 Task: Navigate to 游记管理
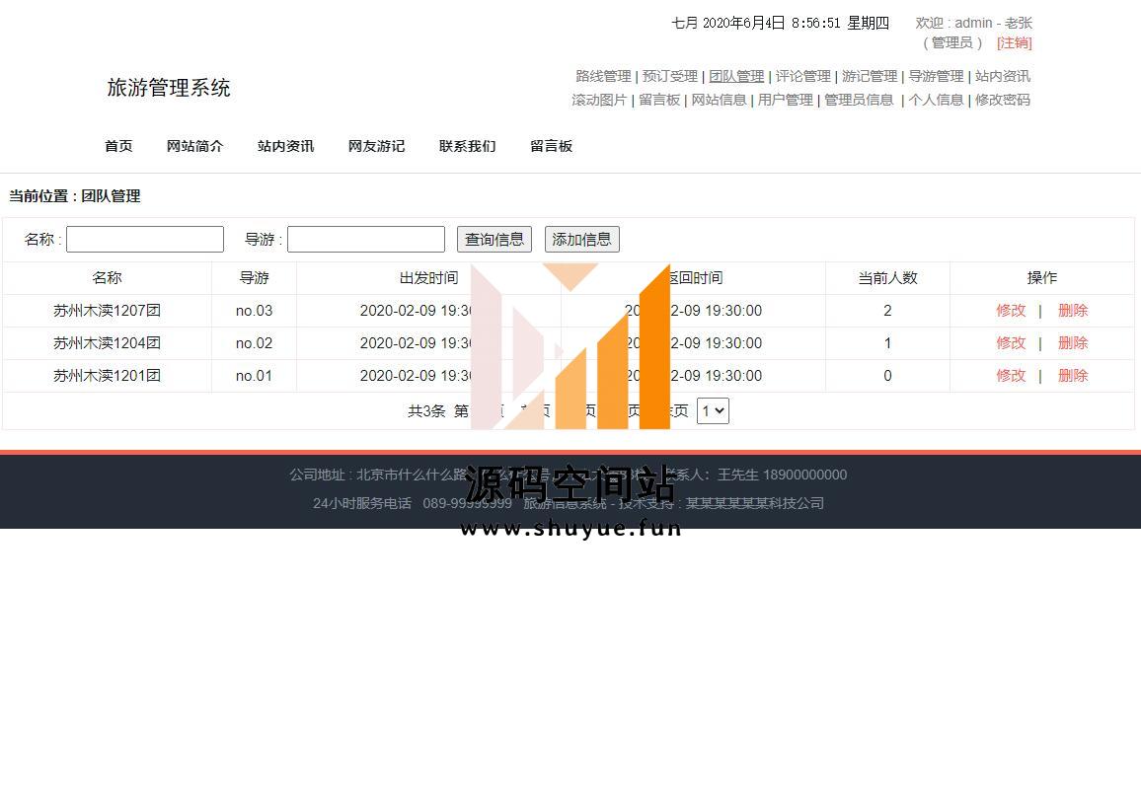(x=870, y=76)
